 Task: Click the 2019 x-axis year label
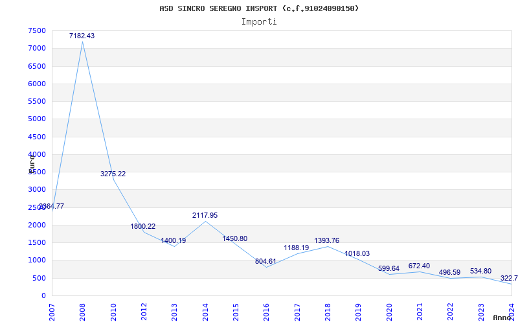click(359, 312)
